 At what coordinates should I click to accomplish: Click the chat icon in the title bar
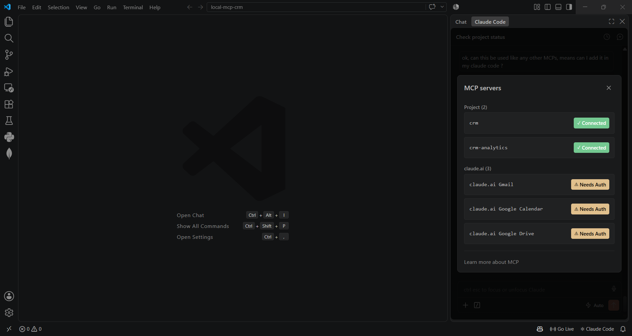point(433,7)
